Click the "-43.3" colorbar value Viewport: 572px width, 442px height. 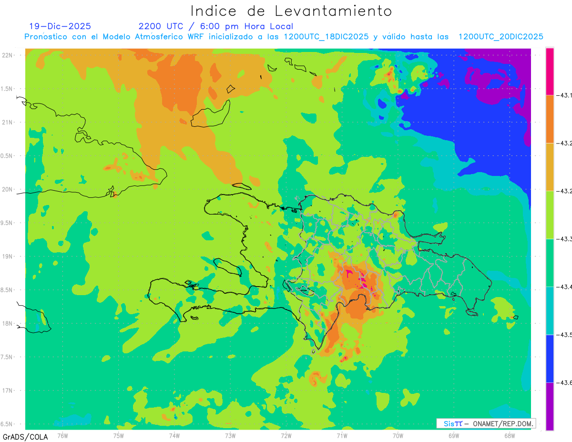coord(564,239)
